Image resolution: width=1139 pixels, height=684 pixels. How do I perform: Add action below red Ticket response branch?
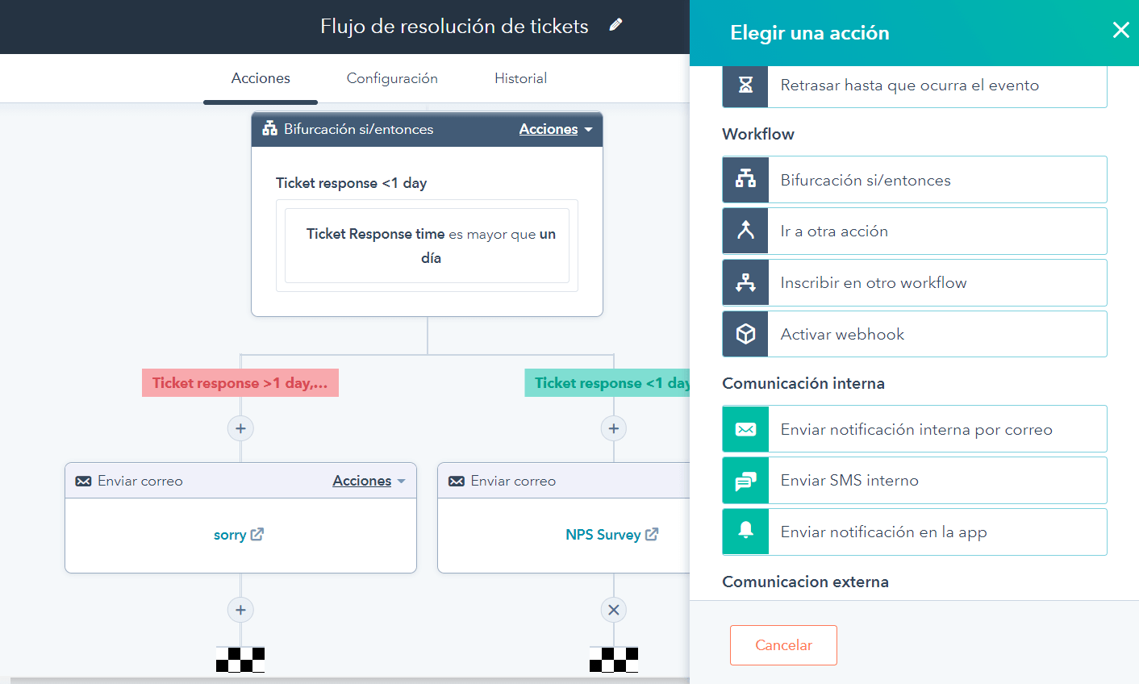[240, 428]
